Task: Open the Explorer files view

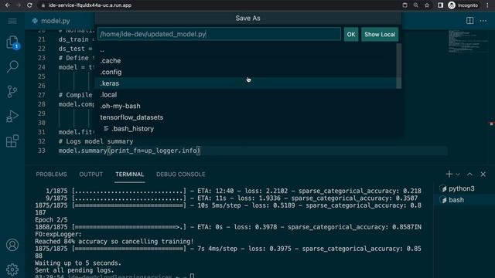Action: click(12, 42)
